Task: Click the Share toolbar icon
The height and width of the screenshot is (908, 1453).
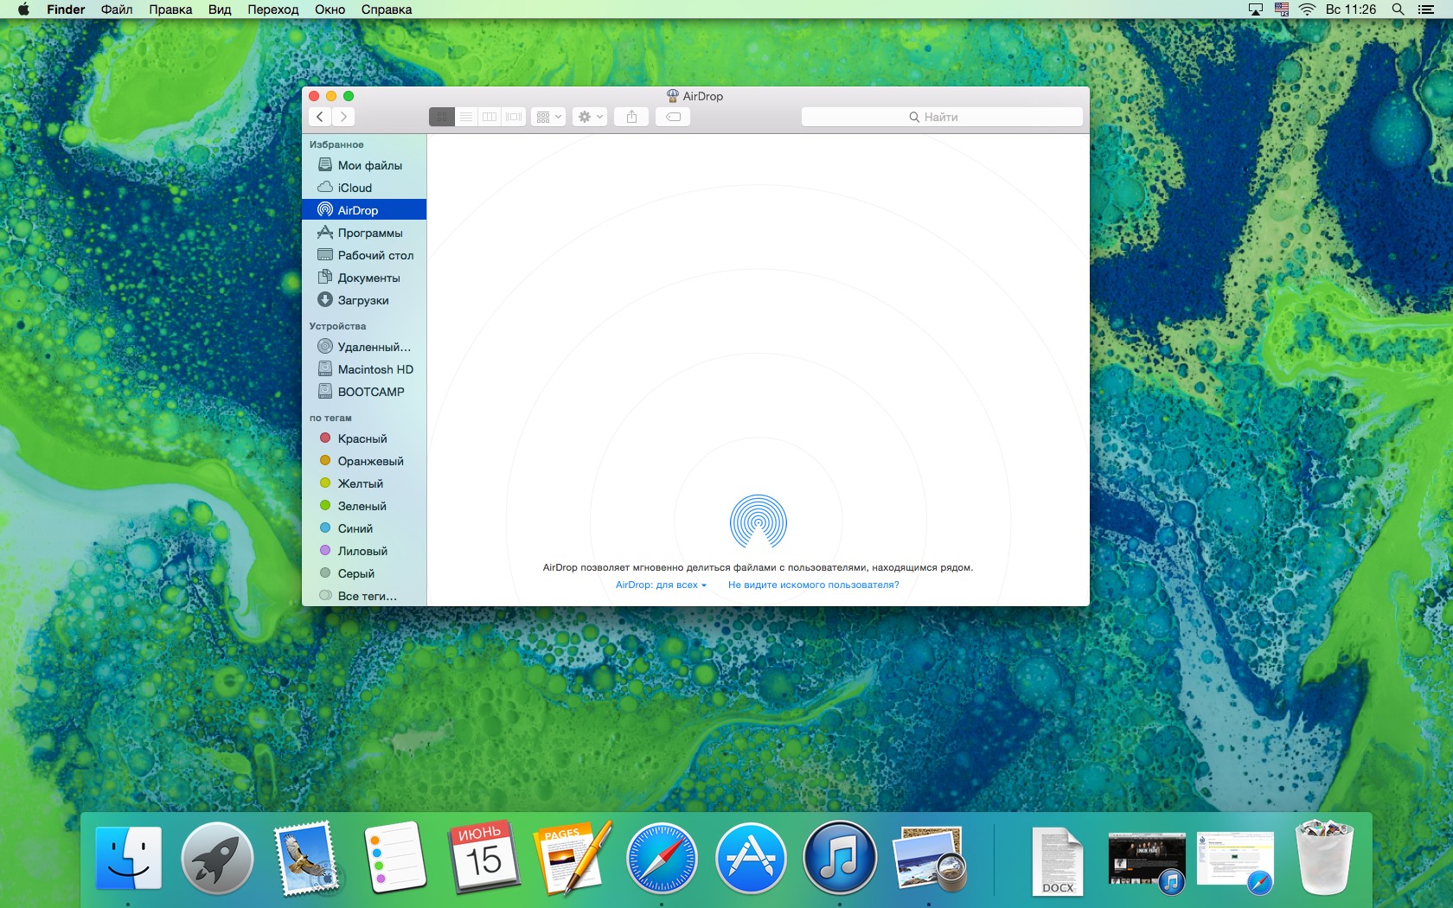Action: point(631,117)
